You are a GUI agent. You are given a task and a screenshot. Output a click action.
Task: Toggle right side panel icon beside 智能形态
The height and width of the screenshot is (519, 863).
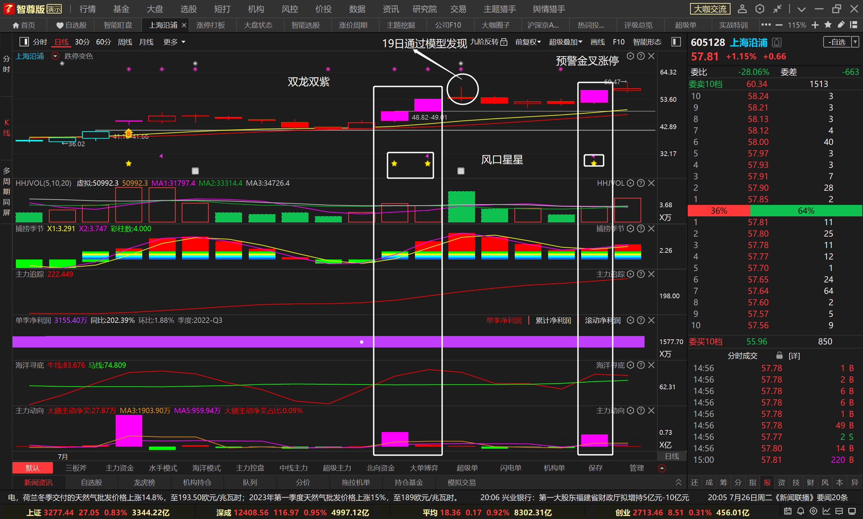point(676,42)
